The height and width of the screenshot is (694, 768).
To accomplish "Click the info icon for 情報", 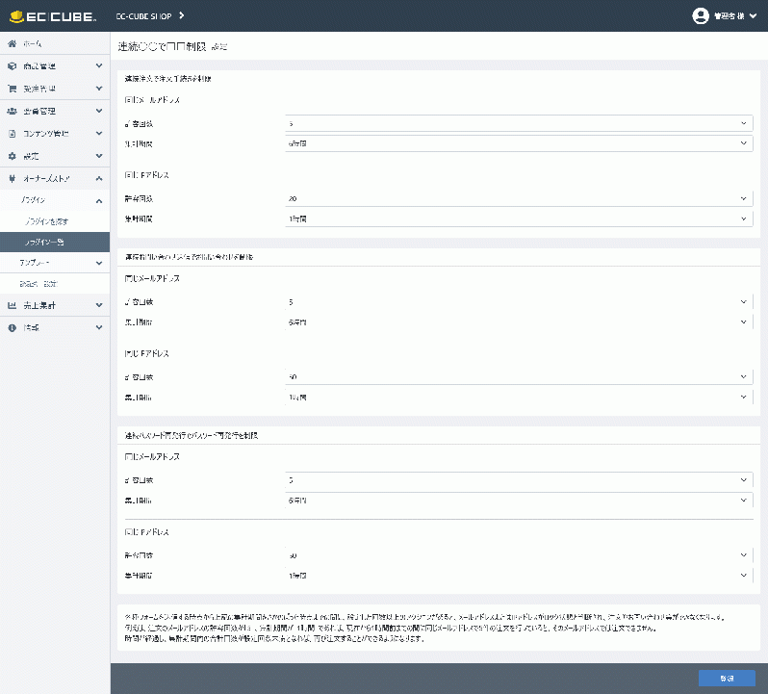I will tap(12, 327).
